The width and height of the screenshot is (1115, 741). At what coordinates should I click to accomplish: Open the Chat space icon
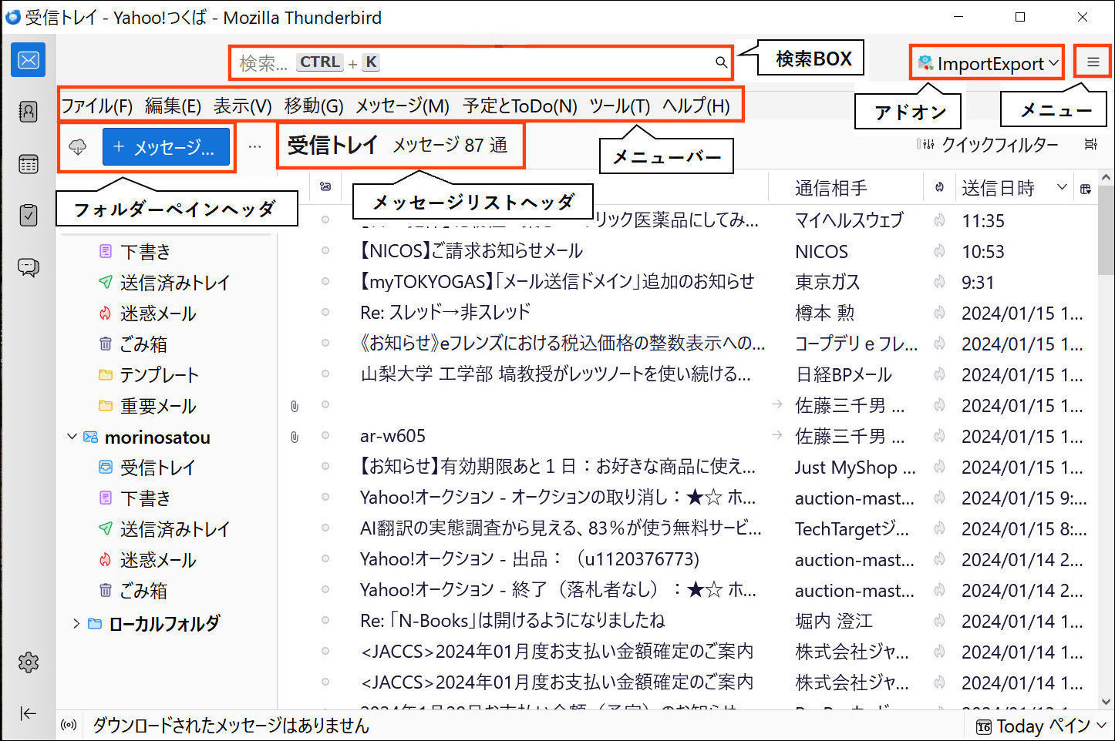click(29, 267)
